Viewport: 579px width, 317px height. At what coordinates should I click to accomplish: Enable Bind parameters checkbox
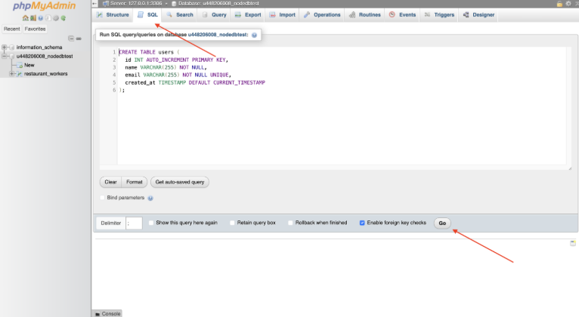103,198
